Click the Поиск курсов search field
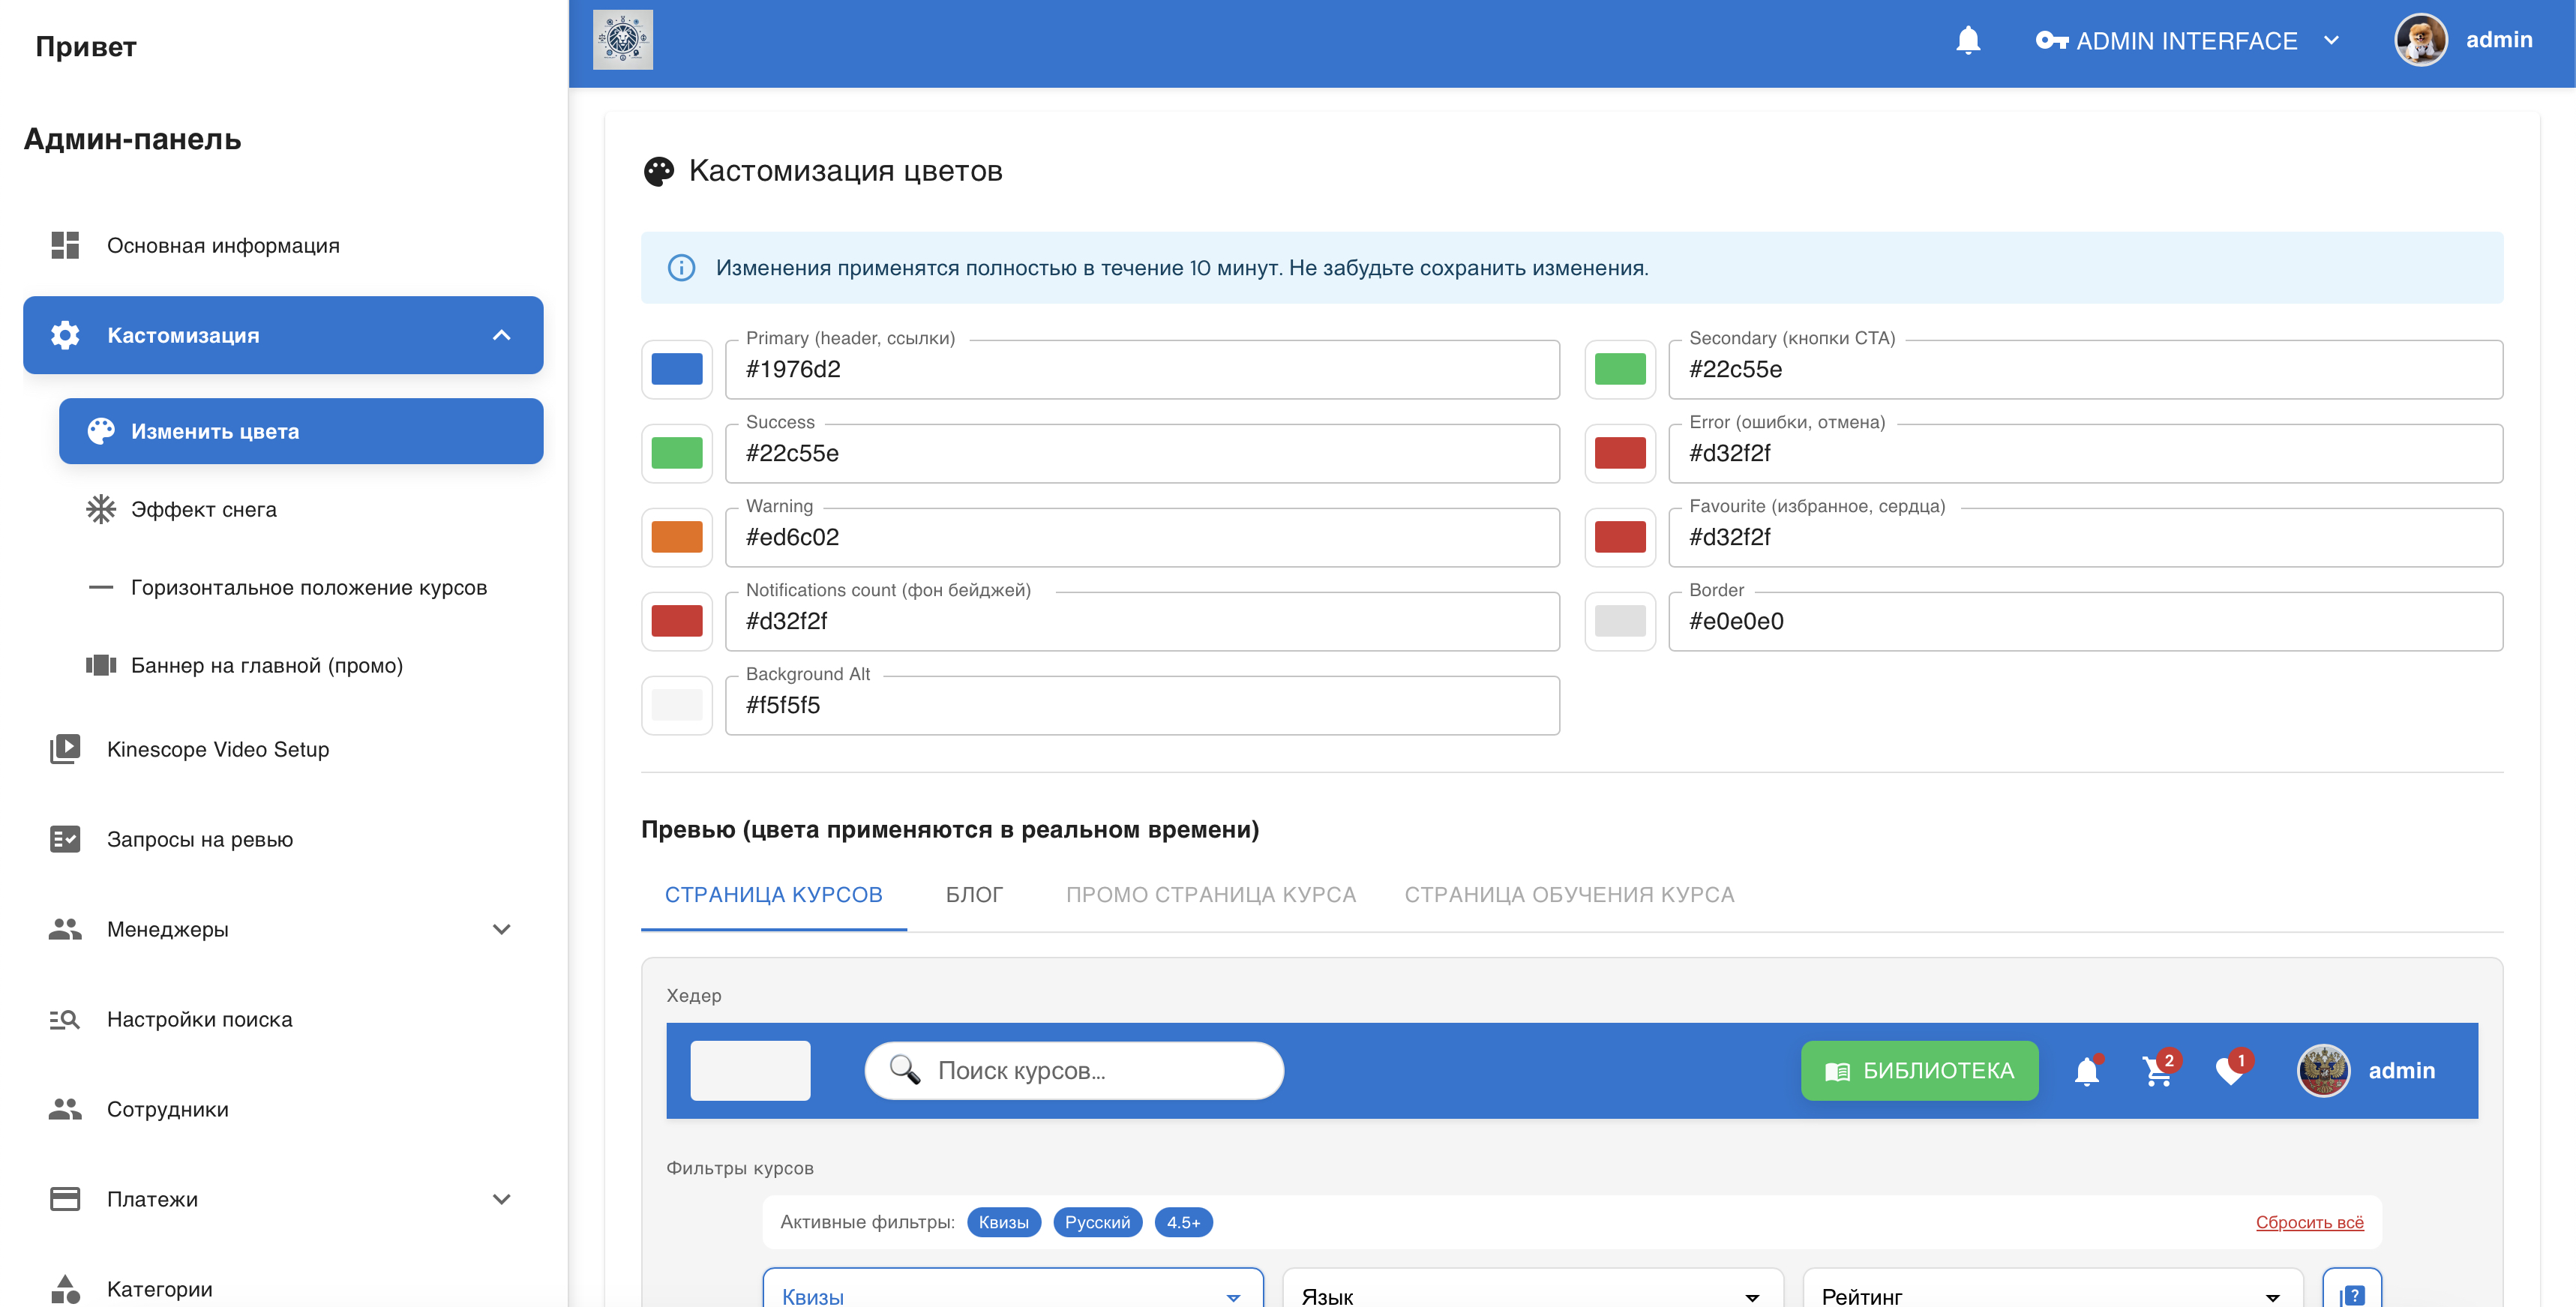Image resolution: width=2576 pixels, height=1307 pixels. (1074, 1071)
